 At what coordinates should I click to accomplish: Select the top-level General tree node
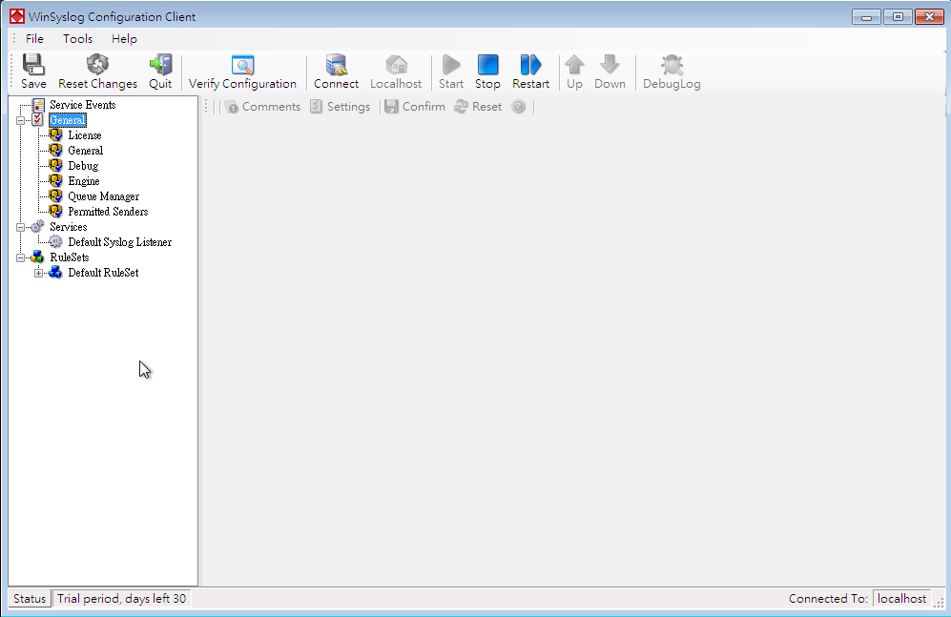point(68,120)
